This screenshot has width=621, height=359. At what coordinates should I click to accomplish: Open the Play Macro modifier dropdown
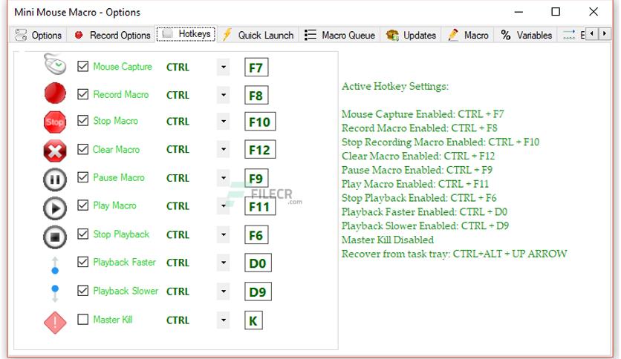(224, 206)
